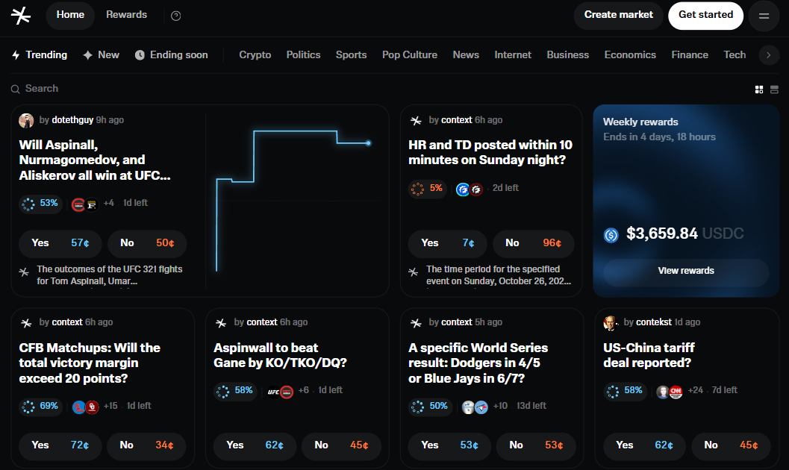The width and height of the screenshot is (789, 470).
Task: Switch to grid view layout
Action: click(759, 90)
